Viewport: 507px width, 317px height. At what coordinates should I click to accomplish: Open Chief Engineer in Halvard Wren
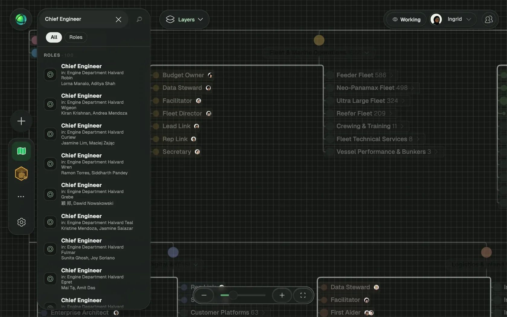[x=94, y=164]
